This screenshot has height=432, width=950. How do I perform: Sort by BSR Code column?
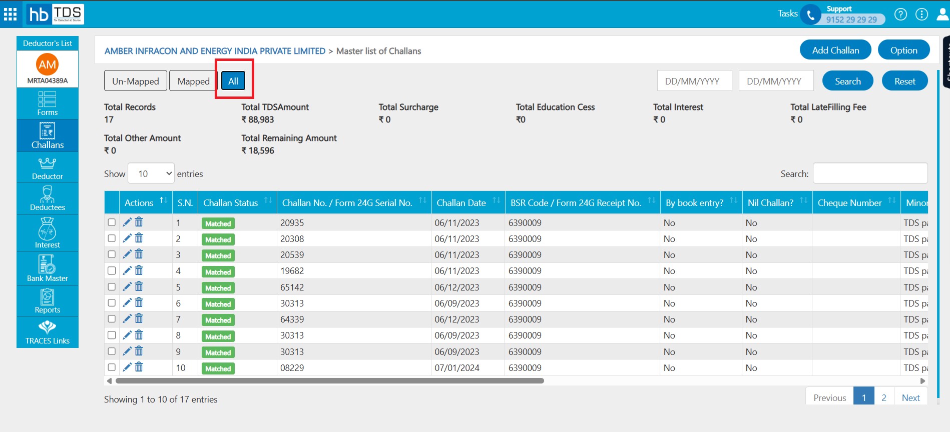tap(583, 202)
